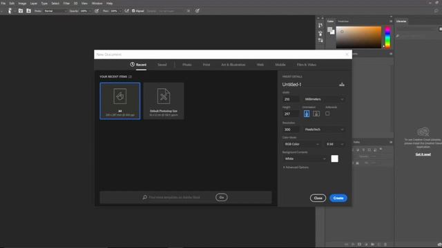Switch to the Art & Illustration tab

pyautogui.click(x=233, y=65)
